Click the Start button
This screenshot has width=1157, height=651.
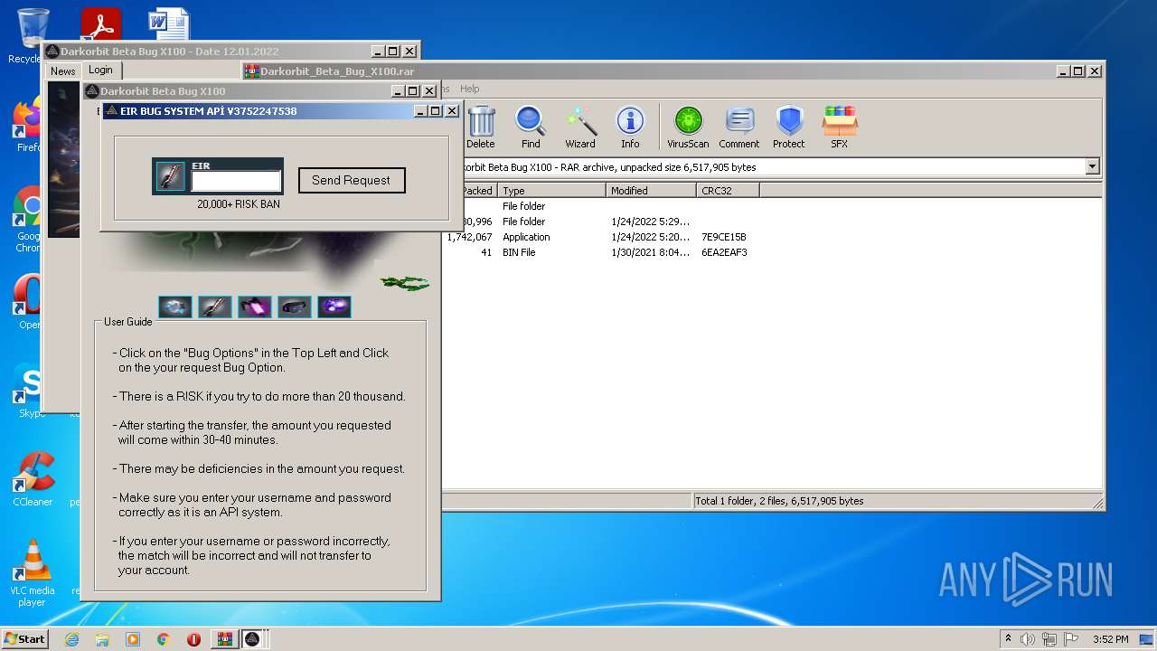pyautogui.click(x=25, y=639)
